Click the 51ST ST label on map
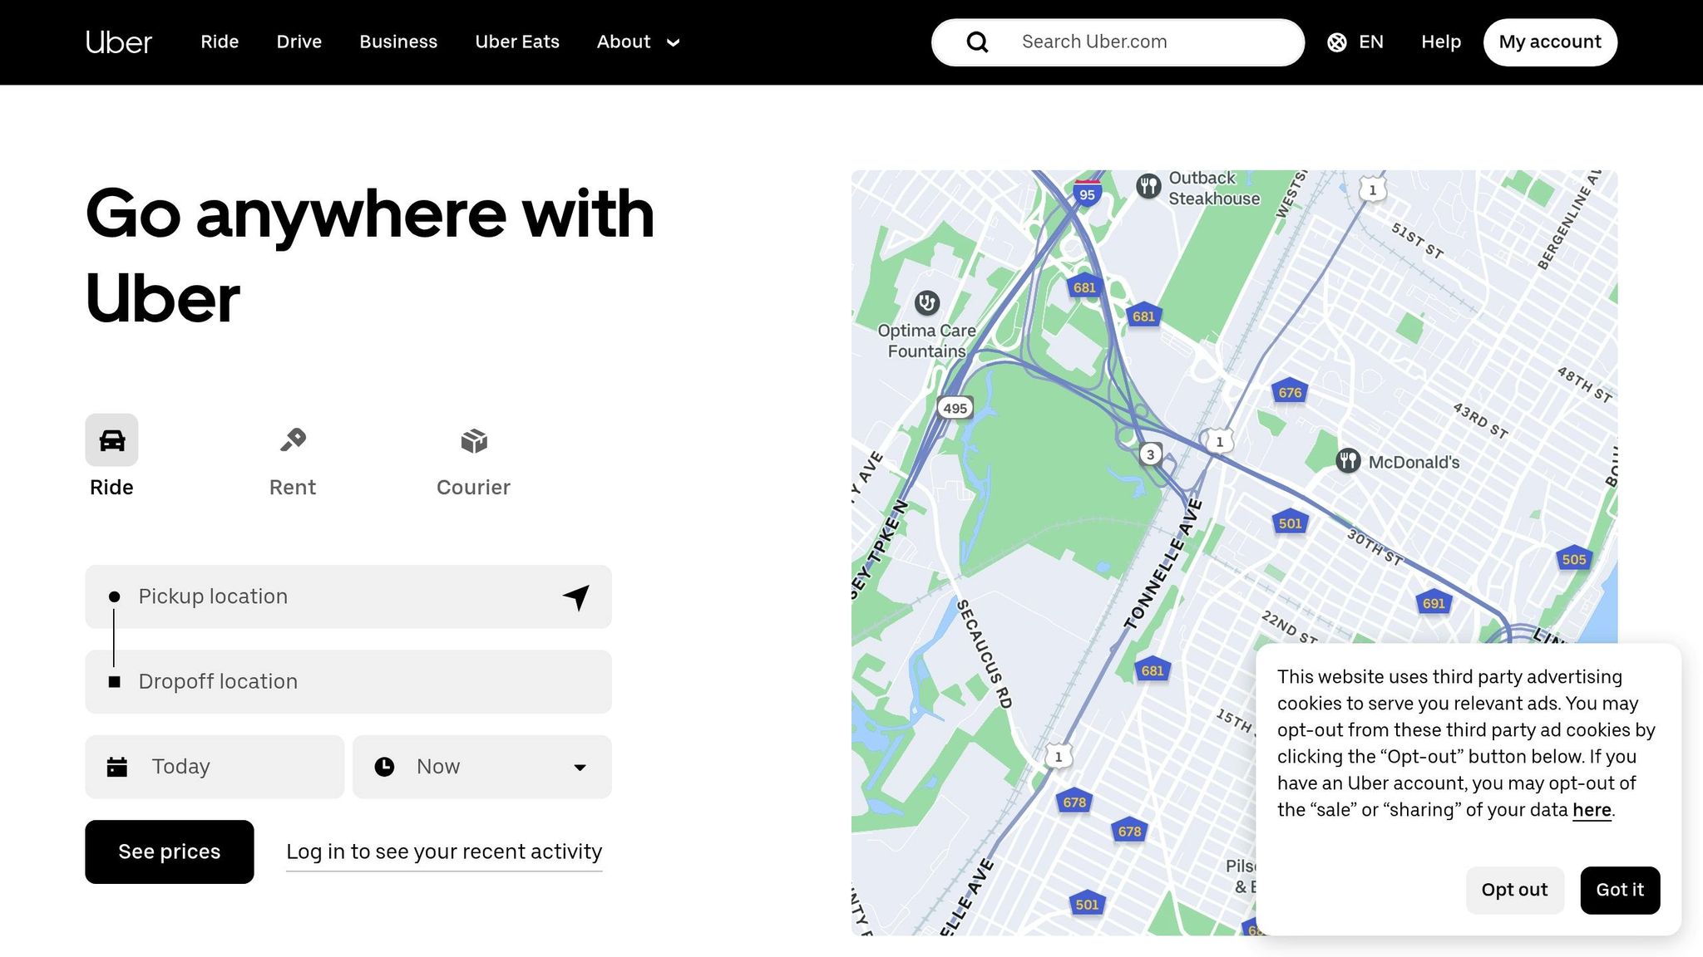The width and height of the screenshot is (1703, 957). click(x=1417, y=241)
